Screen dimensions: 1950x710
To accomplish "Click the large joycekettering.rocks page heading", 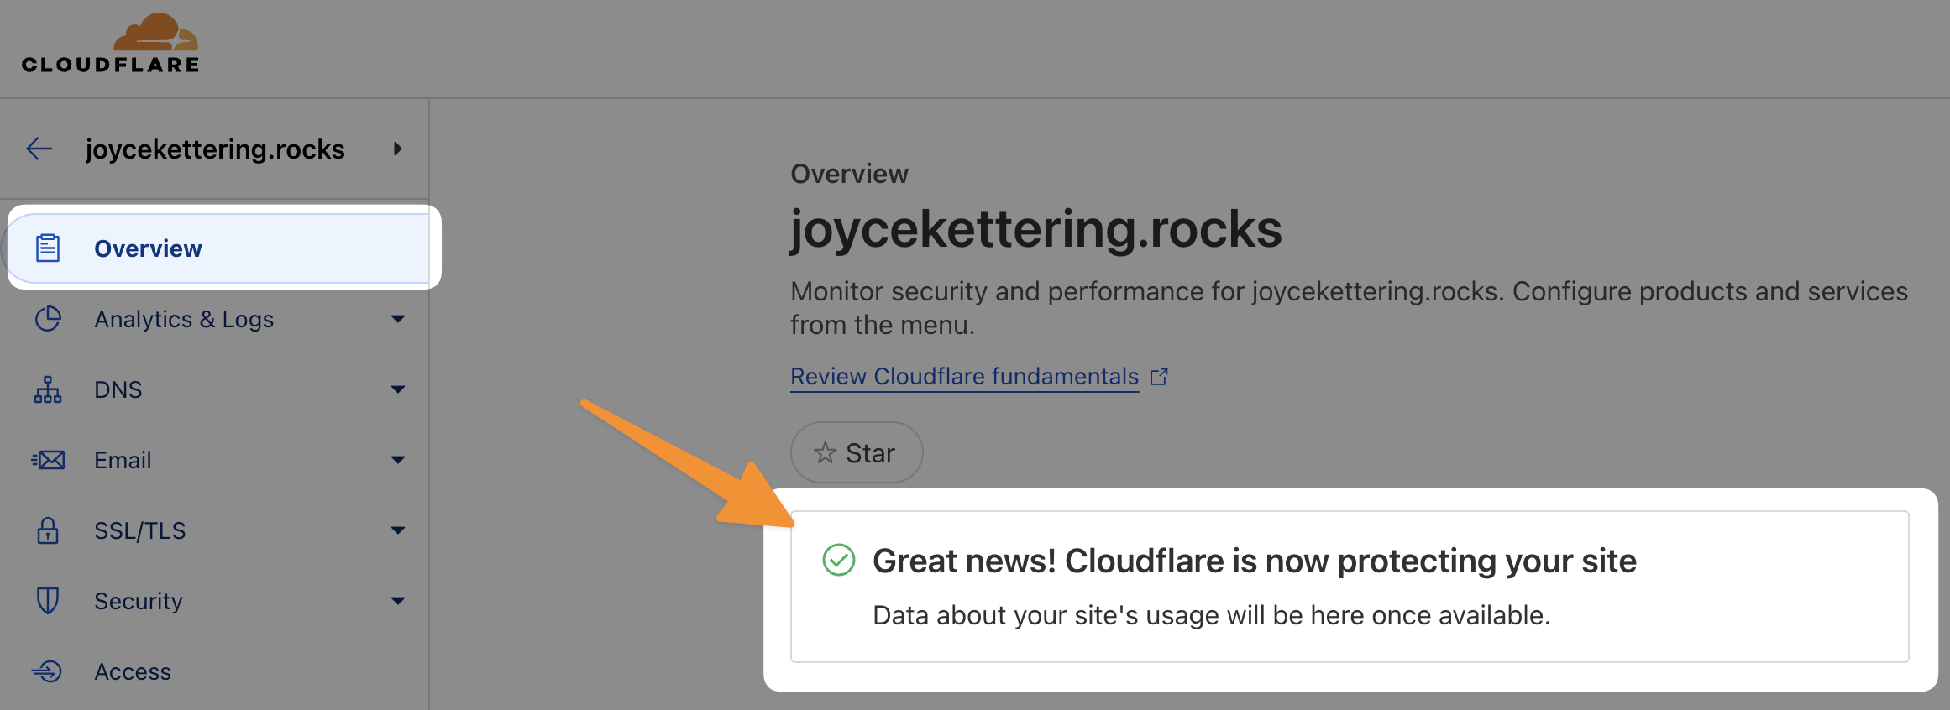I will point(1036,228).
